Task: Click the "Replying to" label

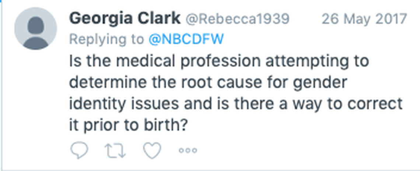Action: point(106,39)
